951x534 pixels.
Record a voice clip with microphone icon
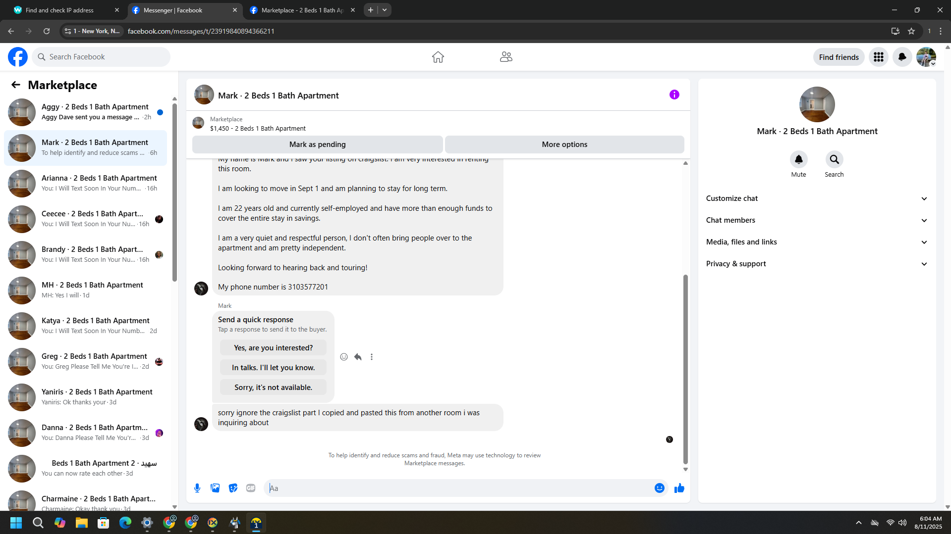pyautogui.click(x=197, y=488)
